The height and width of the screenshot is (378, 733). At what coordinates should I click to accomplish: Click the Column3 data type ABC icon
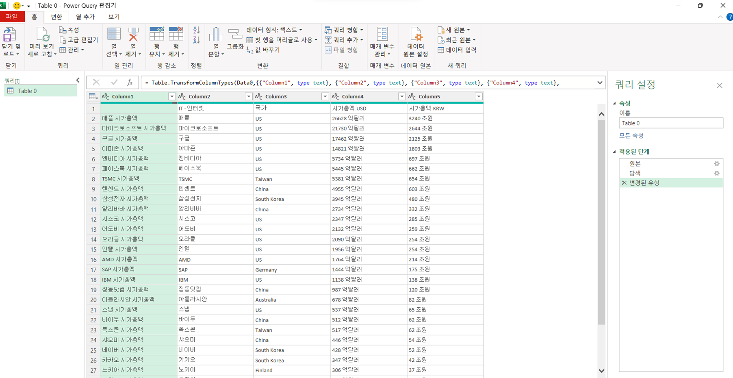(258, 96)
